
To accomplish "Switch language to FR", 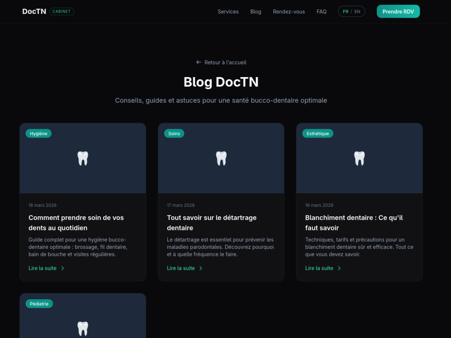I will [345, 12].
